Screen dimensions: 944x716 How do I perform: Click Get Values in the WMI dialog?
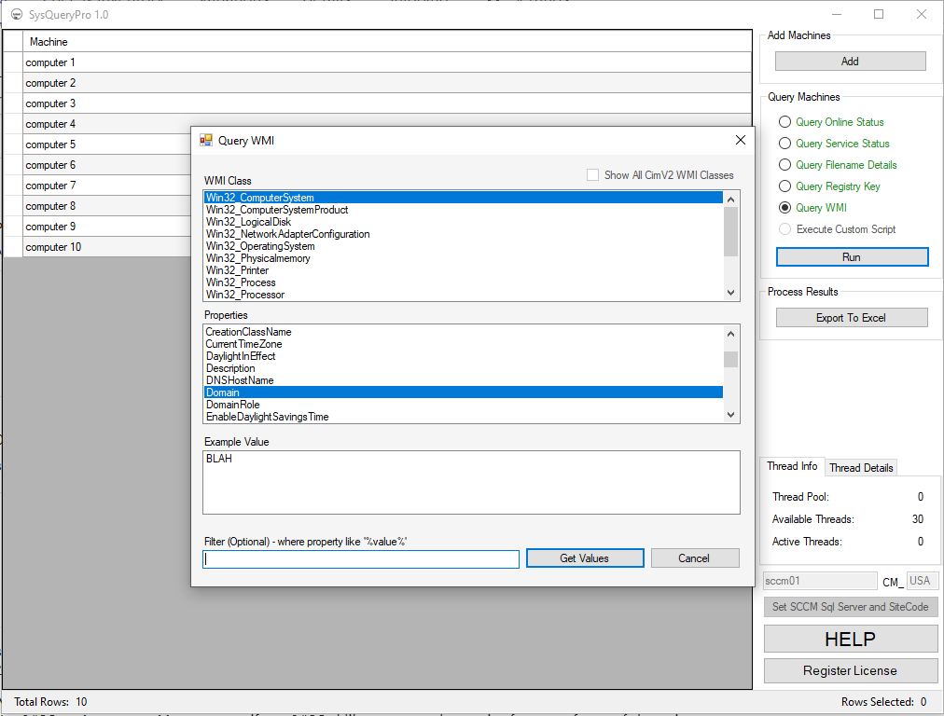coord(585,558)
